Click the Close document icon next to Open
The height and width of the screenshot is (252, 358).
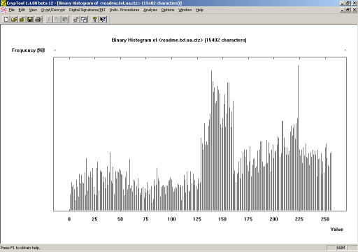click(22, 19)
